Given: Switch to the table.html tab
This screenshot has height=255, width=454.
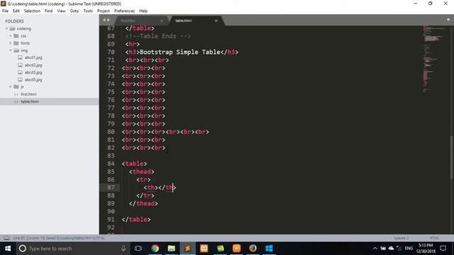Looking at the screenshot, I should coord(183,21).
